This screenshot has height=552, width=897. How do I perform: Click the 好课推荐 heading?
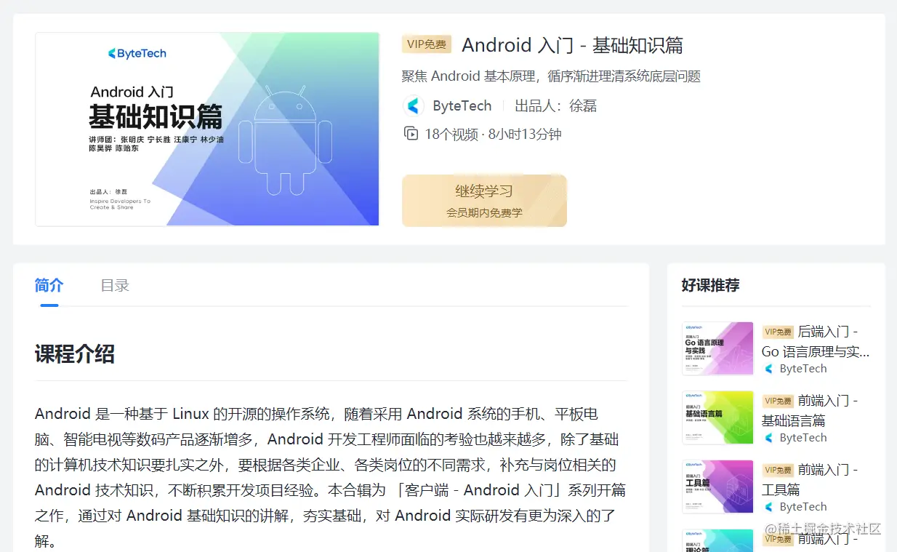(x=711, y=285)
